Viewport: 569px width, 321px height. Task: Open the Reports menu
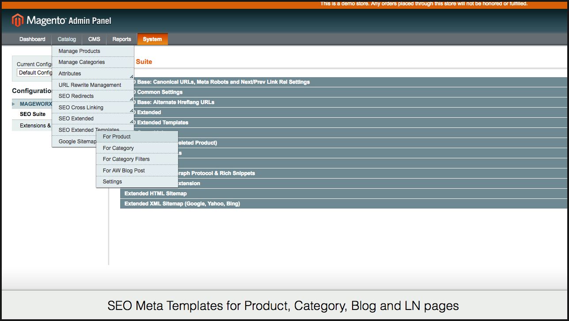click(x=121, y=39)
